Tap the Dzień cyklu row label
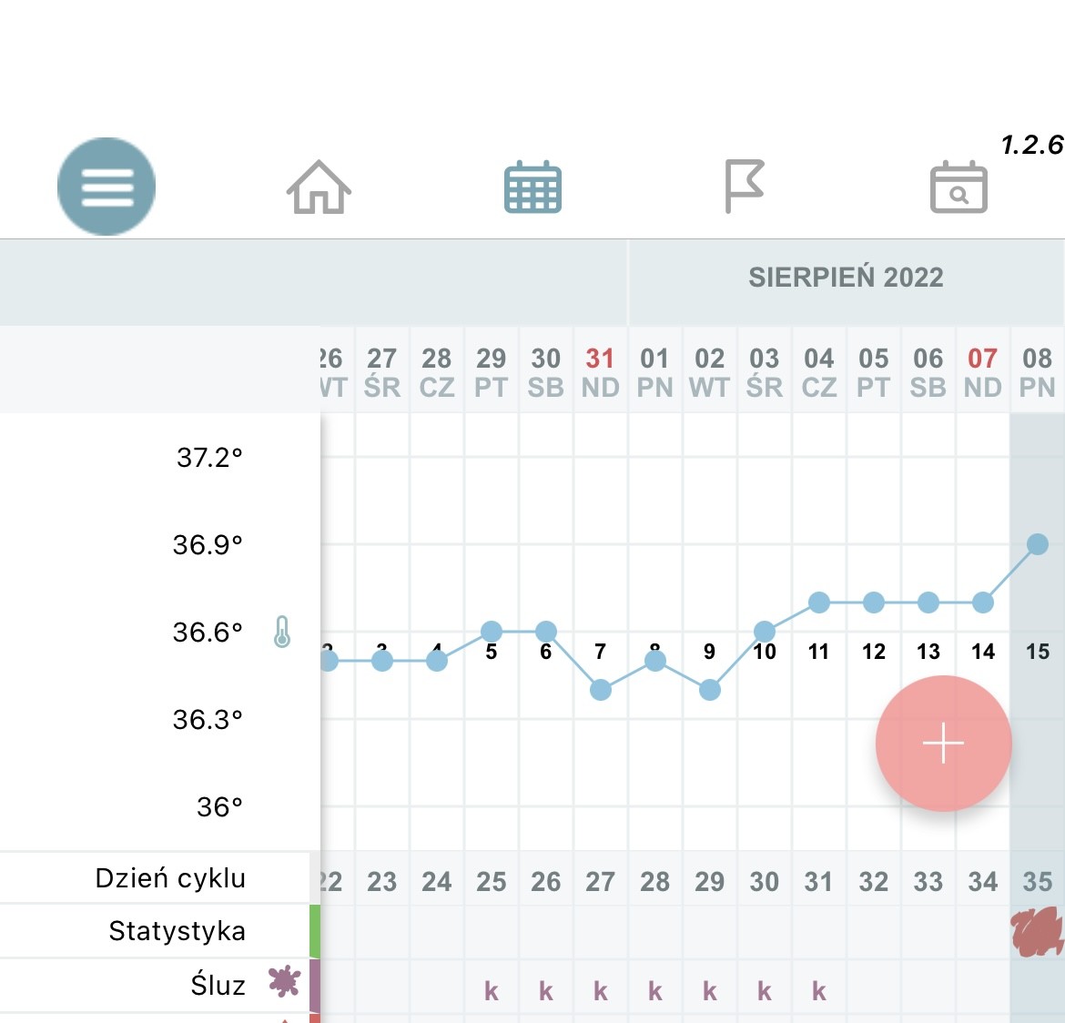Viewport: 1065px width, 1023px height. click(170, 878)
